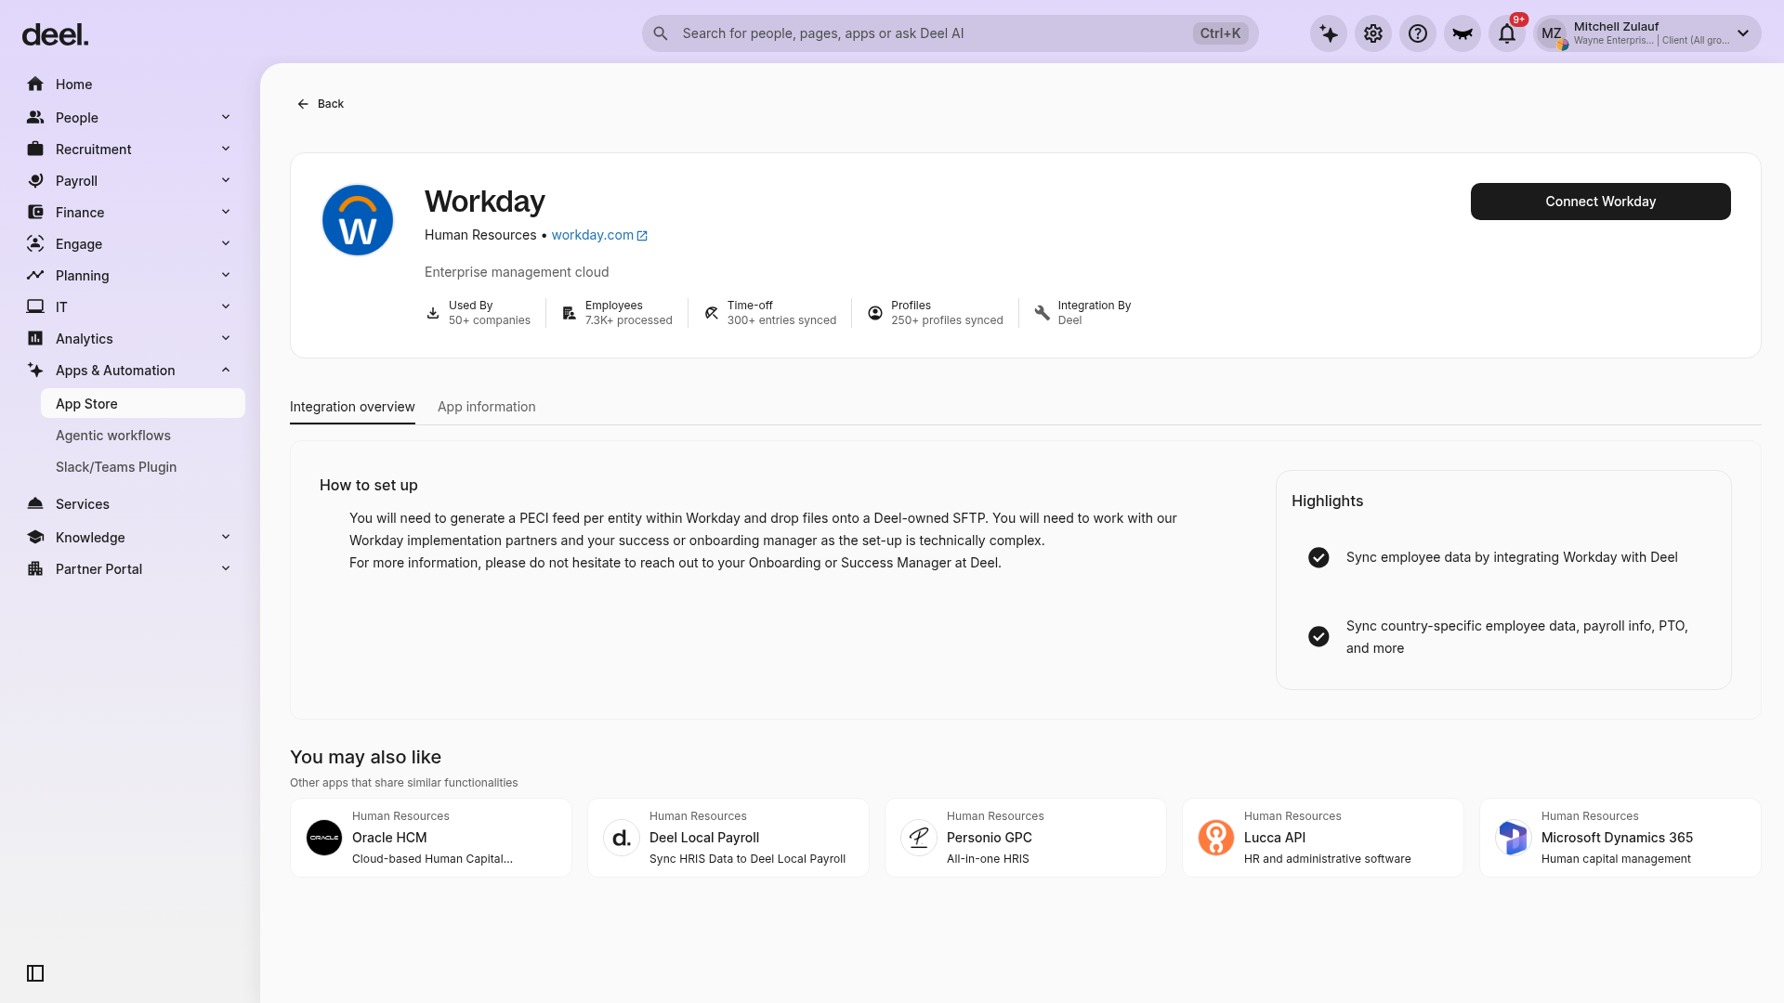Click the Partner Portal building icon
Screen dimensions: 1784x1003
tap(35, 569)
